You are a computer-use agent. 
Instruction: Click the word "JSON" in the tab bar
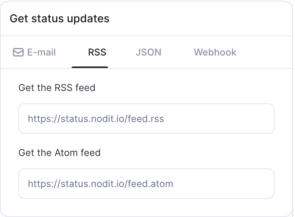point(149,52)
